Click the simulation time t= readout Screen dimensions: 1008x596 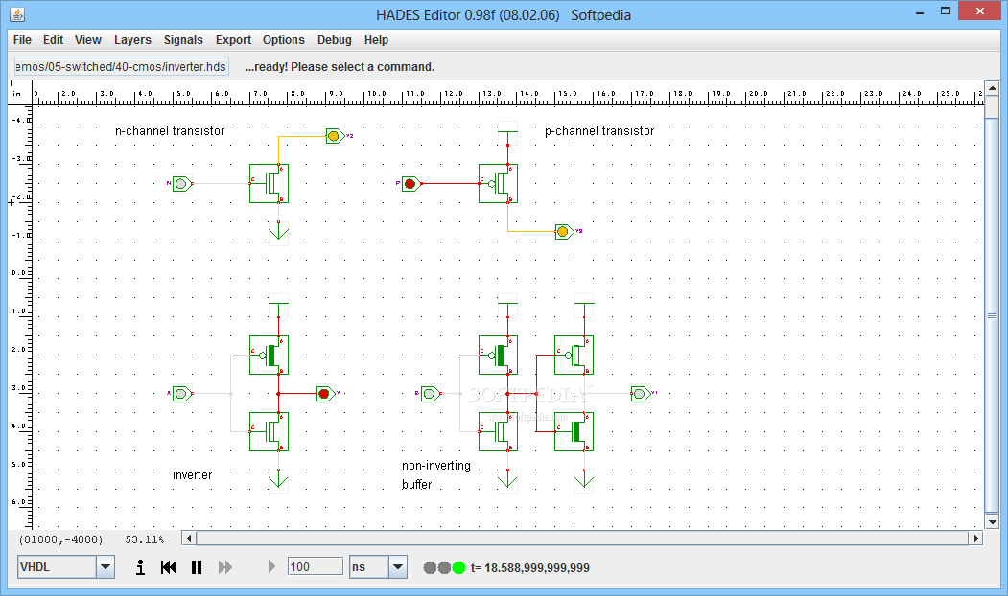click(529, 568)
